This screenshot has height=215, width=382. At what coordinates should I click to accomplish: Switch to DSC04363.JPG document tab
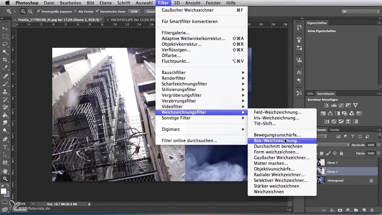pos(133,20)
